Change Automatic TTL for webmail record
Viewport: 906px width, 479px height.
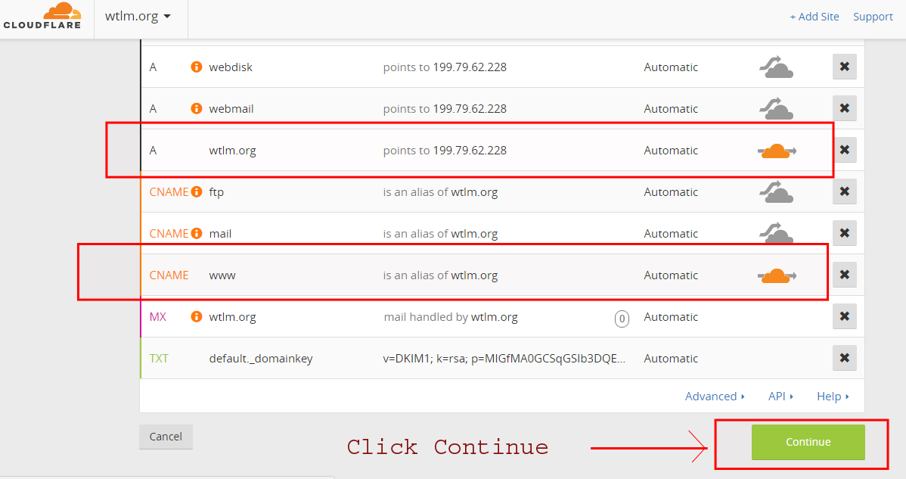tap(671, 109)
